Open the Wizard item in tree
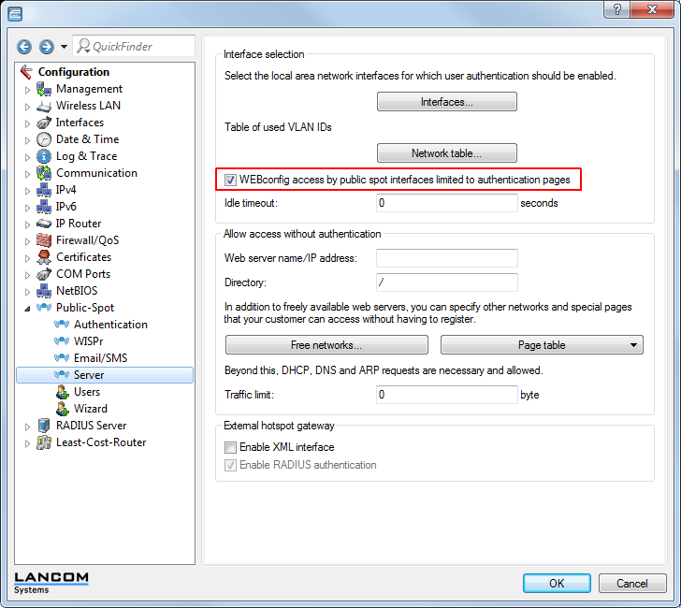The image size is (681, 608). click(x=90, y=409)
